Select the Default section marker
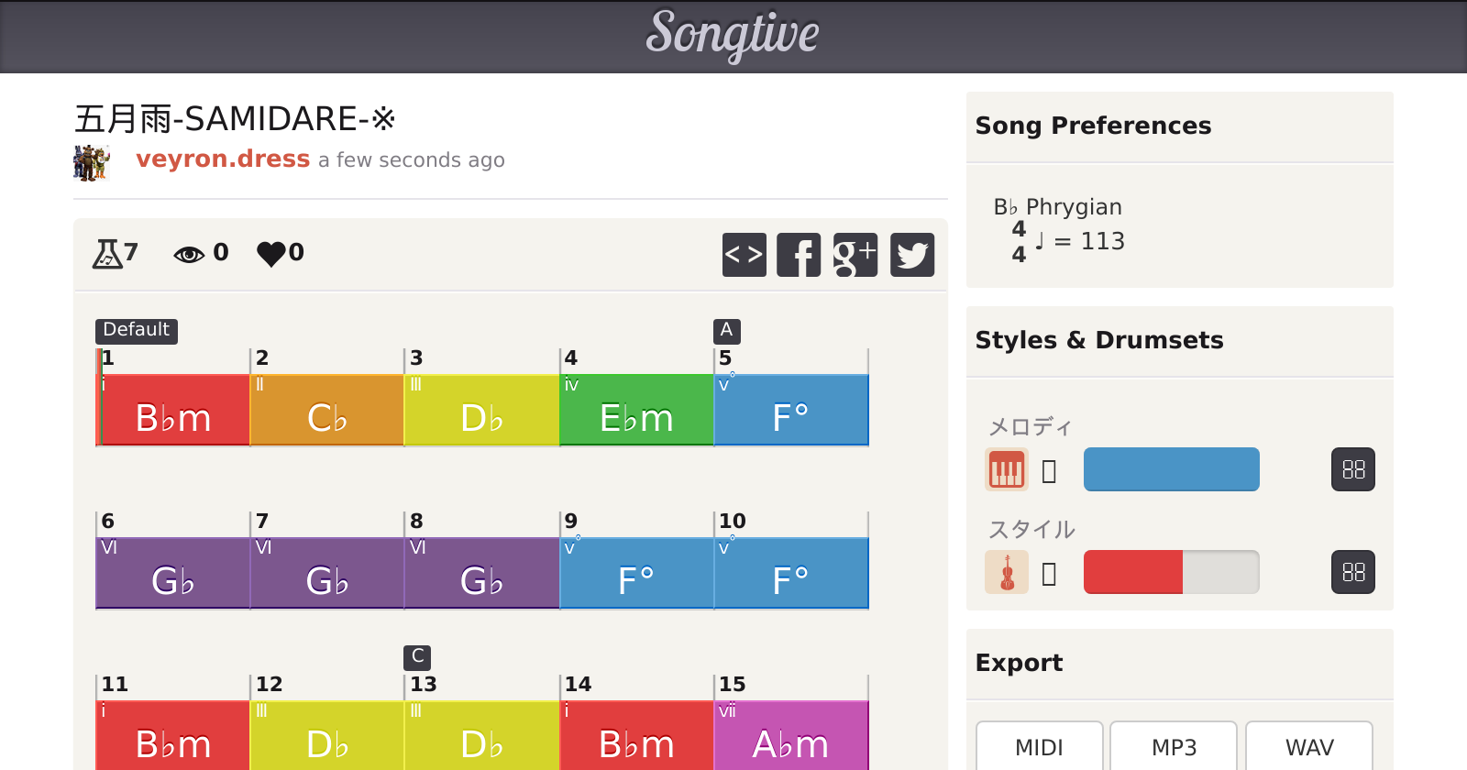Viewport: 1467px width, 770px height. click(x=136, y=330)
